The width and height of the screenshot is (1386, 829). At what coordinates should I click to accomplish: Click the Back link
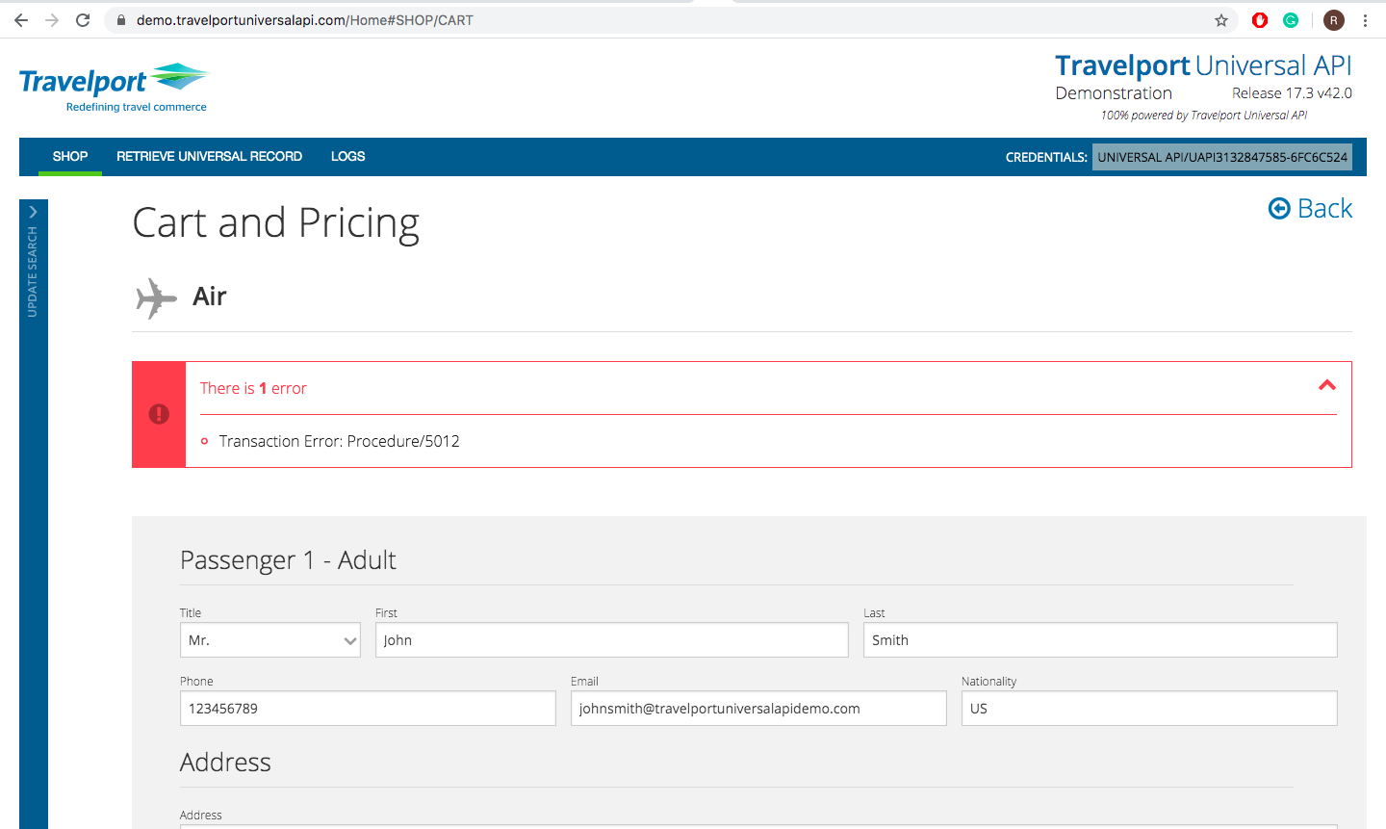coord(1310,208)
